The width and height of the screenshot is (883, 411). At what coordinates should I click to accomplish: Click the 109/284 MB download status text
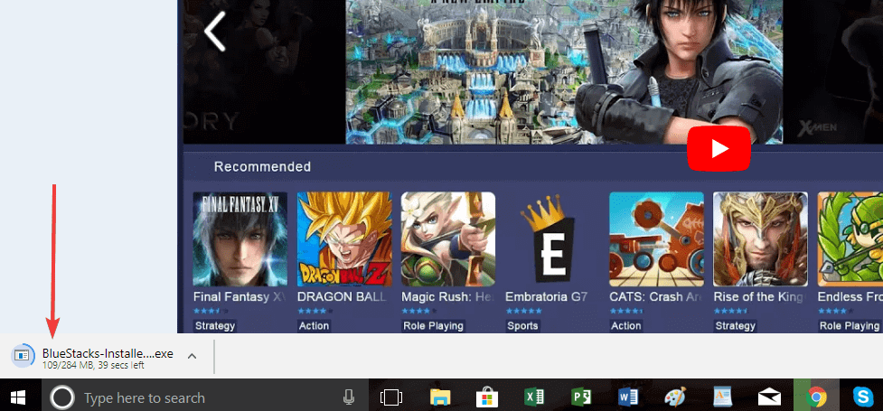[93, 366]
